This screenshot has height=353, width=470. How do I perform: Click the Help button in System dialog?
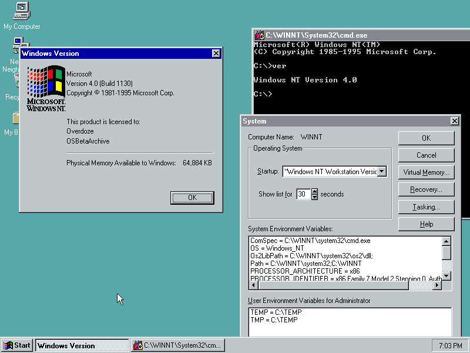coord(427,224)
